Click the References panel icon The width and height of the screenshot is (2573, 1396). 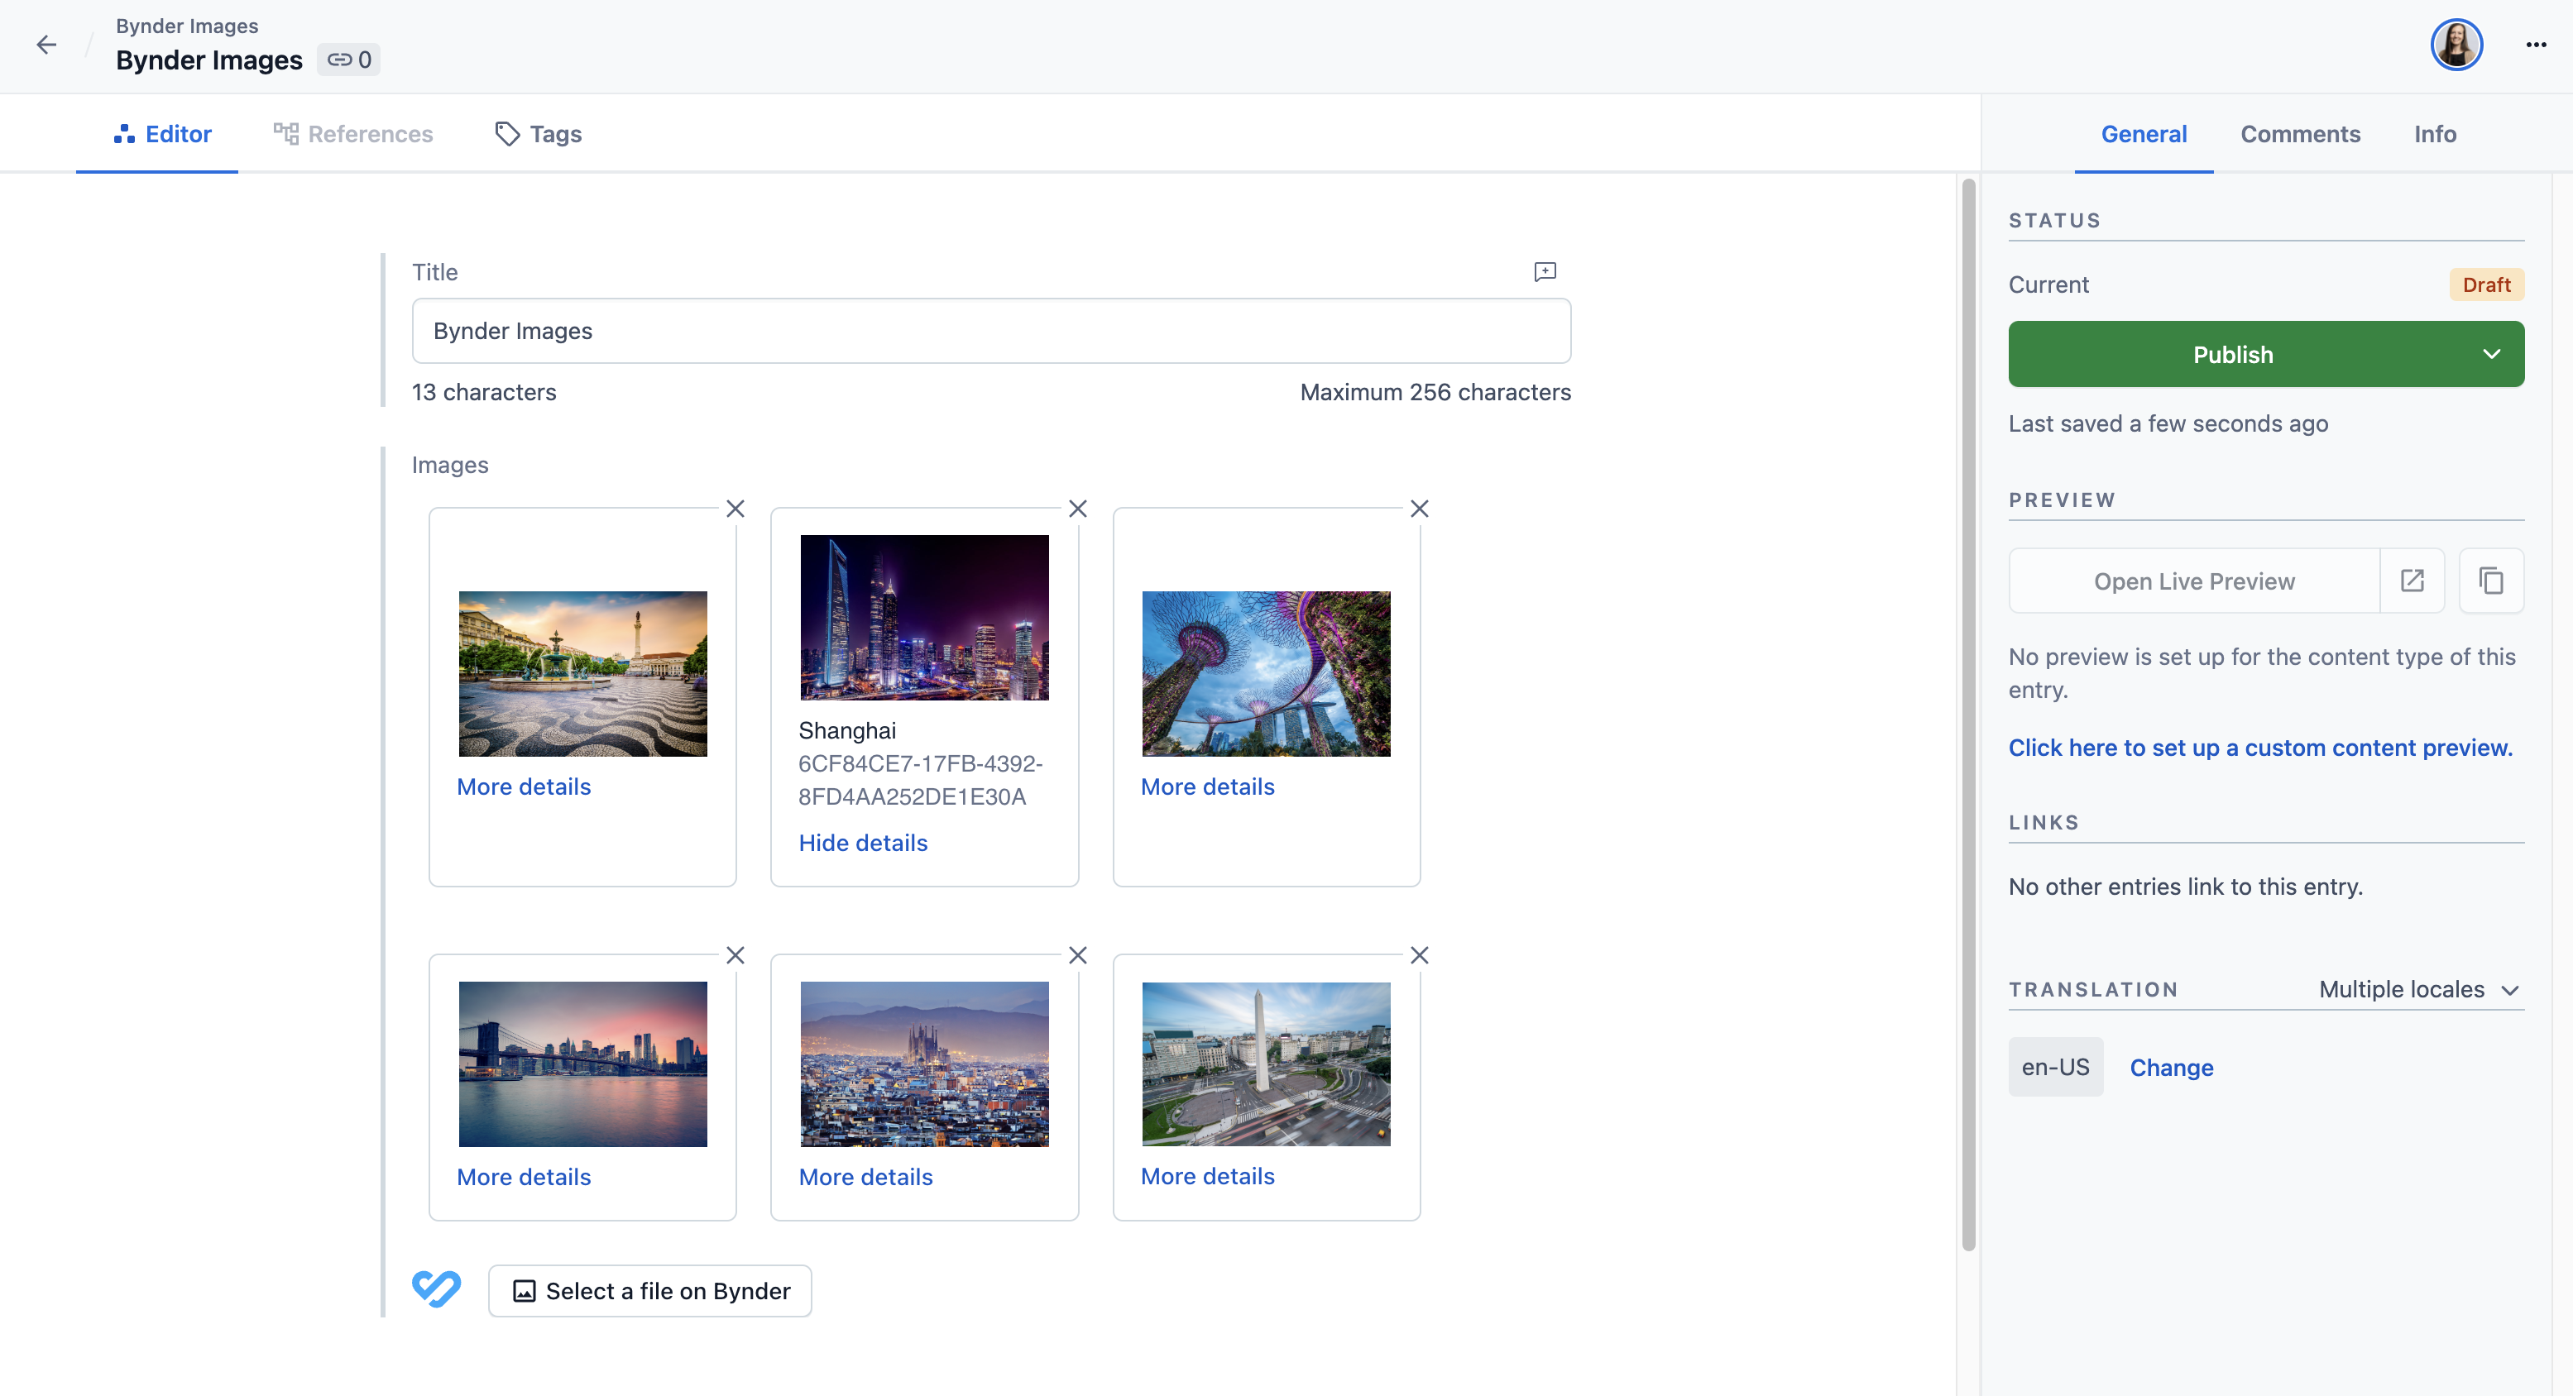point(284,132)
